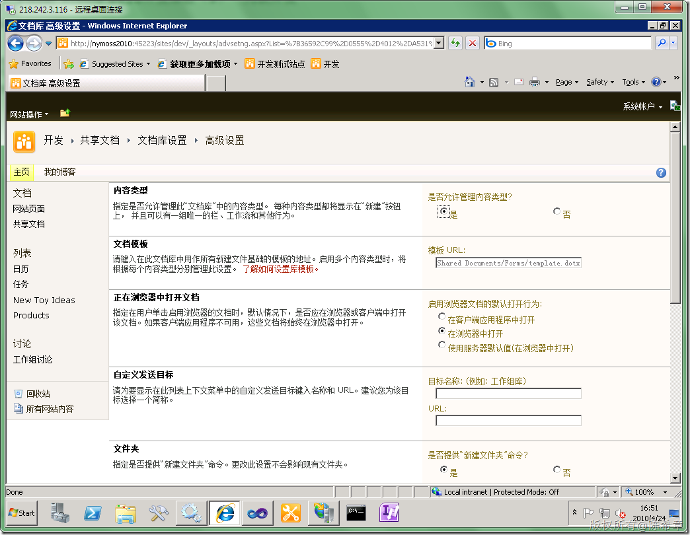Go to 文档库设置 in breadcrumb
The width and height of the screenshot is (690, 535).
162,140
